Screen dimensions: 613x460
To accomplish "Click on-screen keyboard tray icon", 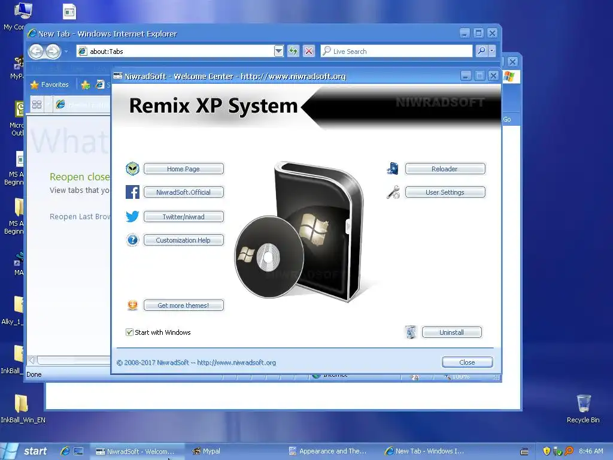I will pyautogui.click(x=524, y=452).
